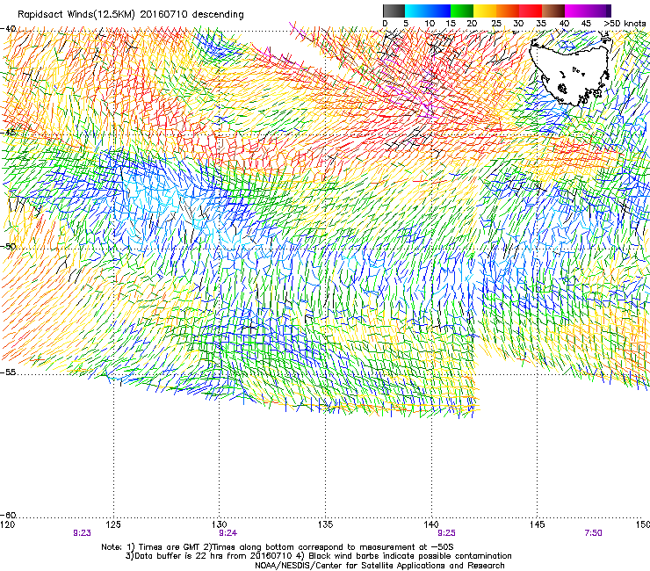This screenshot has width=650, height=571.
Task: Click the legend scale label "35"
Action: pos(541,24)
